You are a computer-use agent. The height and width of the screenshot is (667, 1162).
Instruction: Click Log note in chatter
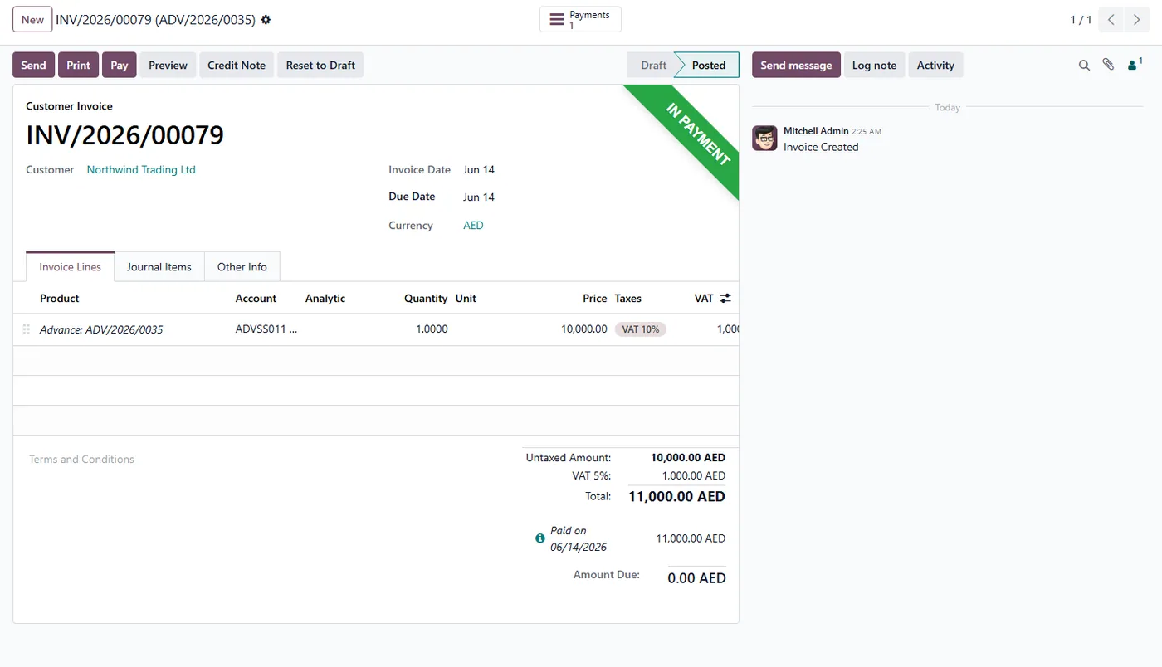pyautogui.click(x=874, y=65)
